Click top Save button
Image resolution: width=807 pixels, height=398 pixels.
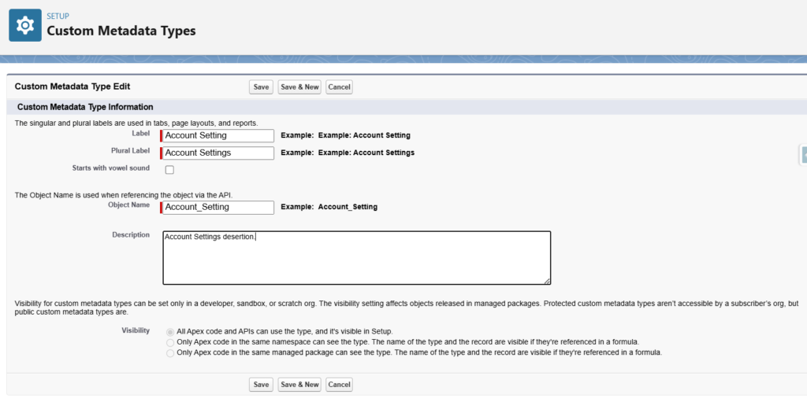click(x=261, y=87)
